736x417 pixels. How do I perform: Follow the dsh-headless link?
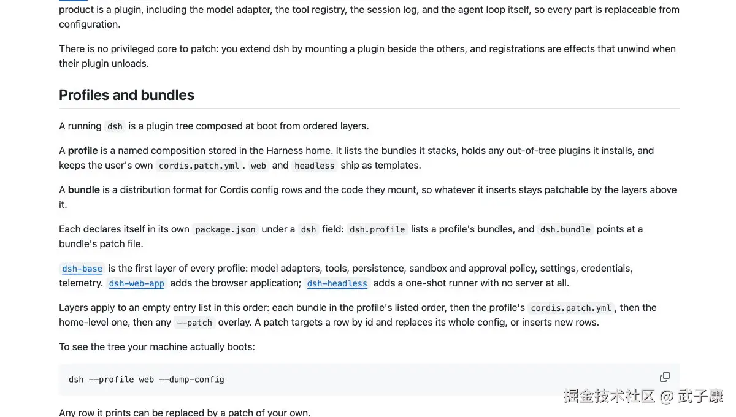[337, 283]
